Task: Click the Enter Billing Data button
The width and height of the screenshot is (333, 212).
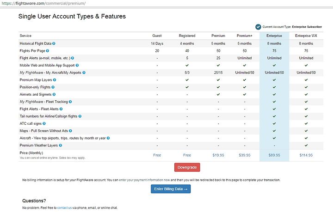Action: pyautogui.click(x=171, y=189)
